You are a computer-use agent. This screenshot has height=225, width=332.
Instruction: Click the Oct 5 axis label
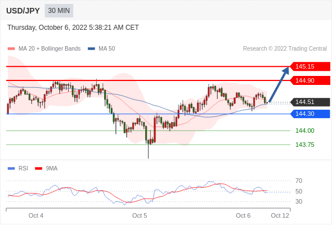[x=140, y=215]
